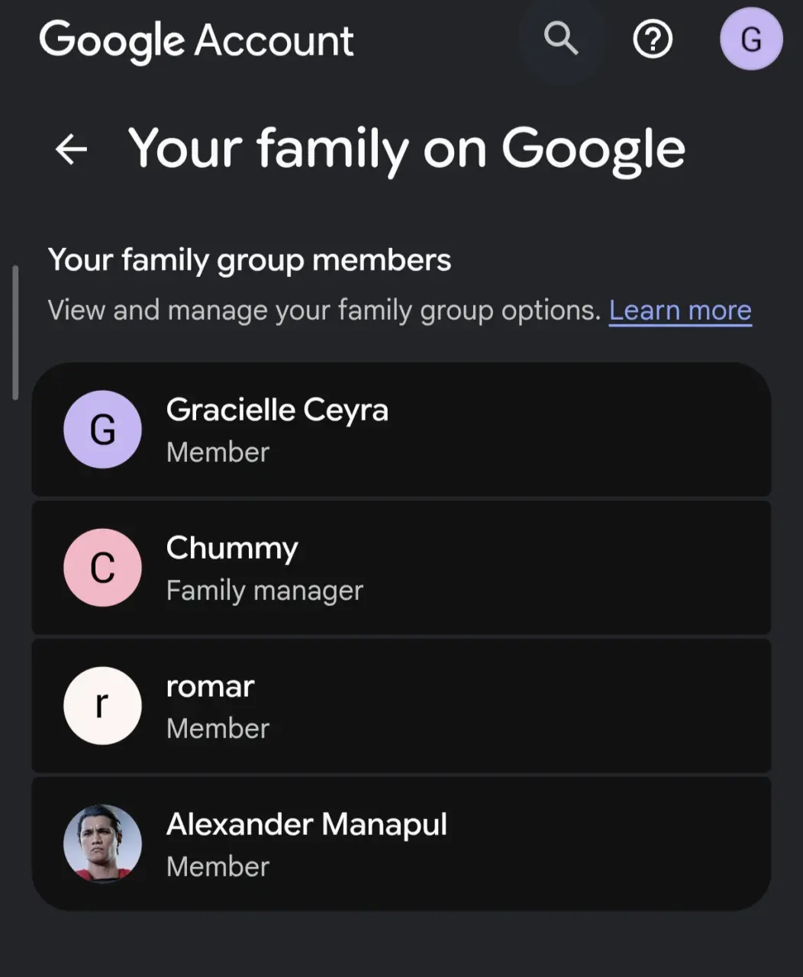The width and height of the screenshot is (803, 977).
Task: Open the account avatar in the header
Action: 751,39
